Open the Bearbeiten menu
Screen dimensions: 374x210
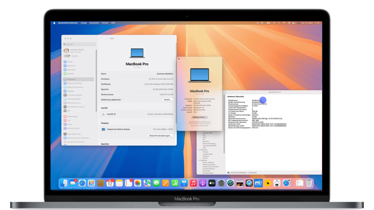(x=94, y=23)
